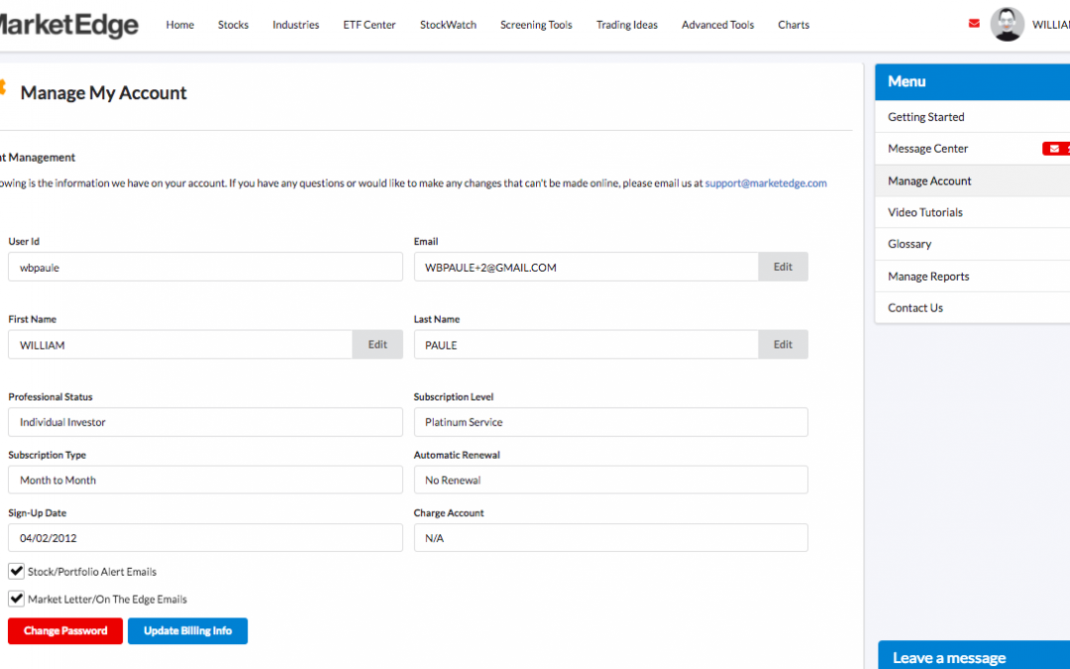This screenshot has width=1070, height=669.
Task: Open Contact Us in side menu
Action: 973,308
